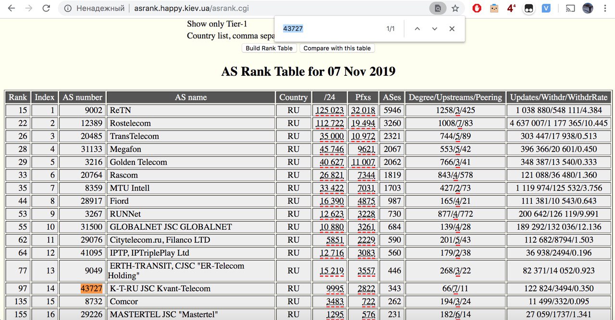Click the Index column header
Image resolution: width=615 pixels, height=320 pixels.
click(x=45, y=97)
